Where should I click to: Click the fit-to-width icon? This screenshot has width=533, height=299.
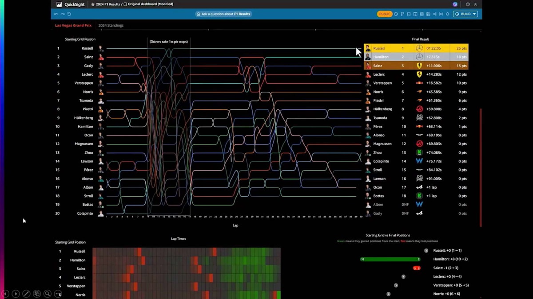[441, 14]
